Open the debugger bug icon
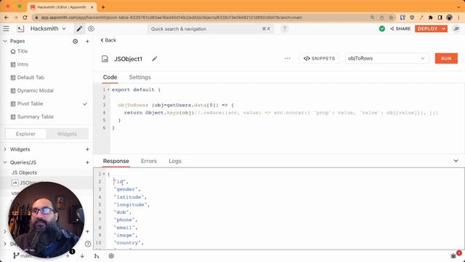Viewport: 465px width, 262px height. pyautogui.click(x=453, y=255)
